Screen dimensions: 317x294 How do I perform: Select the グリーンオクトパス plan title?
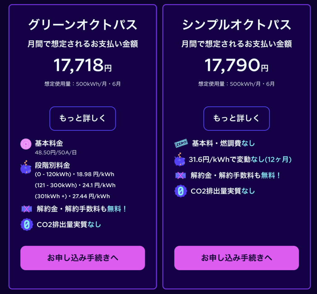tap(83, 25)
